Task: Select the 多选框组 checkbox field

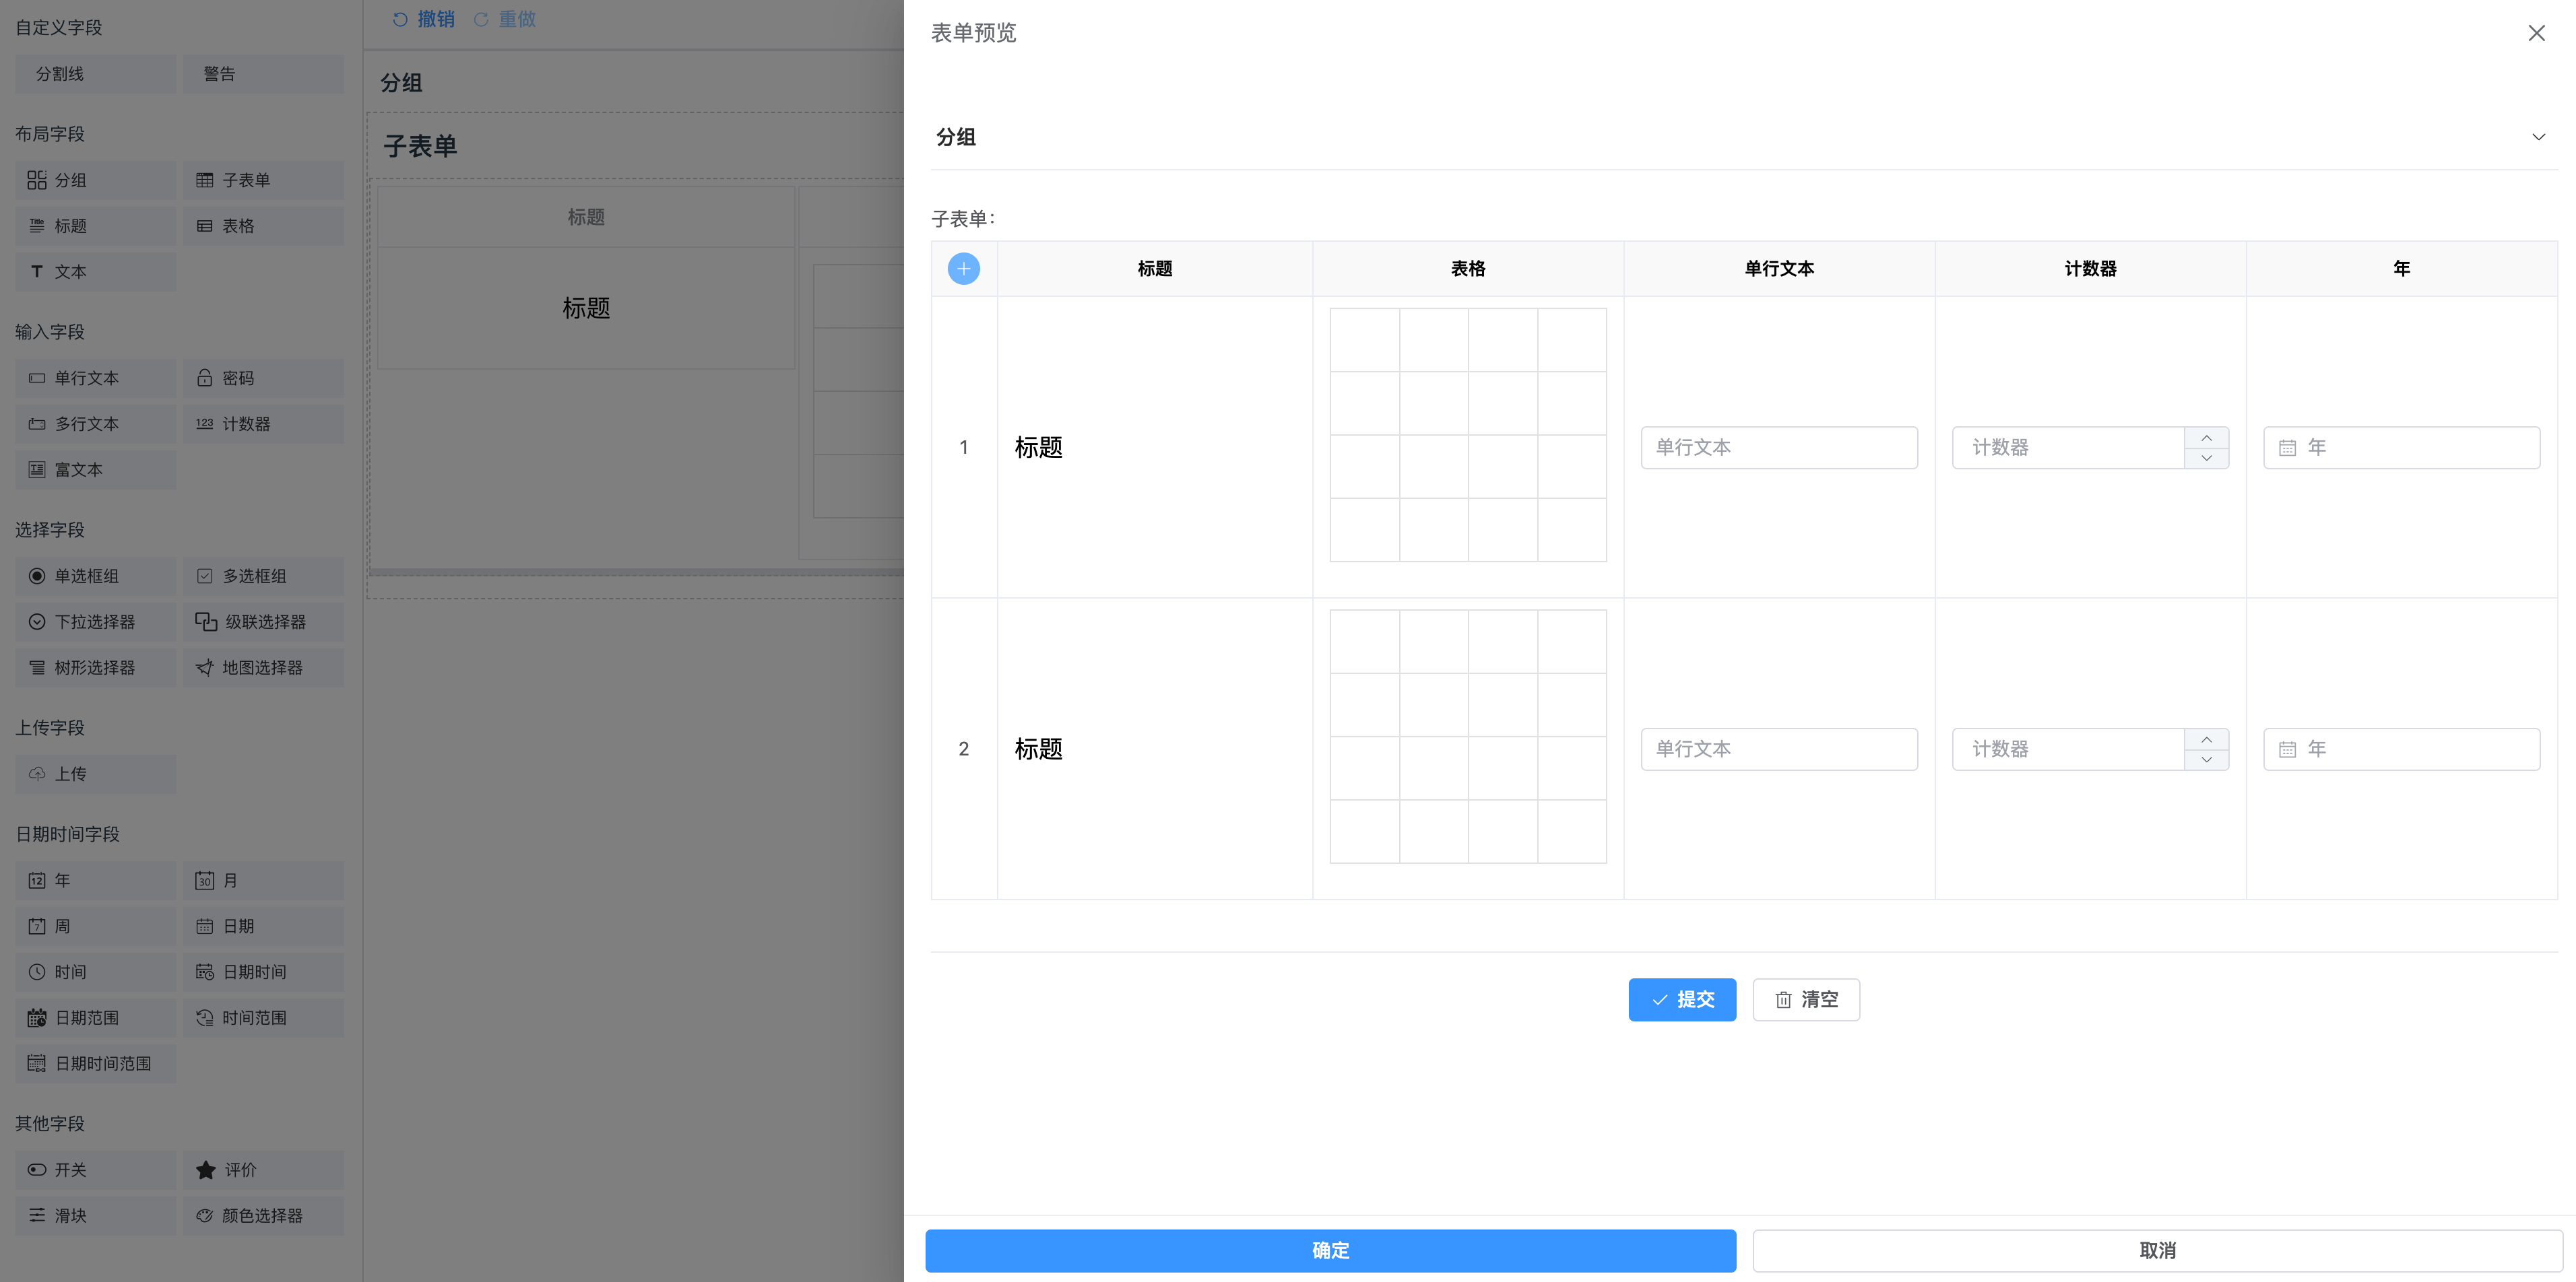Action: tap(263, 576)
